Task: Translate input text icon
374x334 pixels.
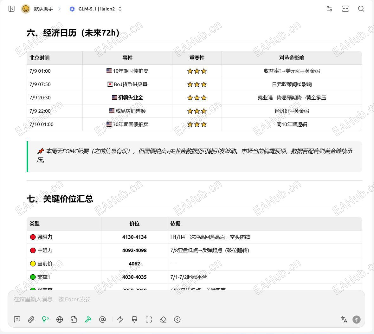Action: tap(344, 319)
